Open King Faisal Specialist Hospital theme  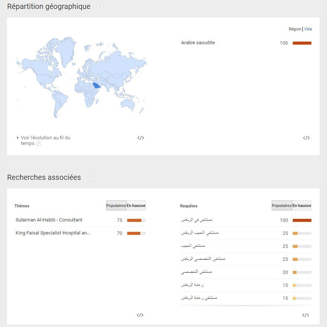pyautogui.click(x=53, y=233)
